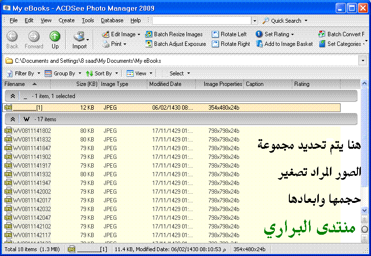Viewport: 371px width, 256px height.
Task: Click Add to Image Basket
Action: coord(284,44)
